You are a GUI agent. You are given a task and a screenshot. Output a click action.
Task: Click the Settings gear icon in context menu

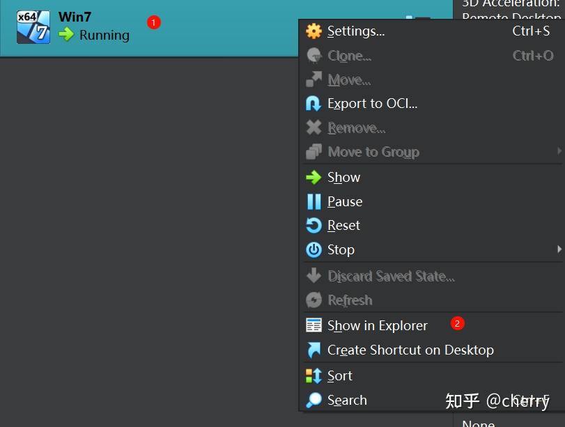314,31
